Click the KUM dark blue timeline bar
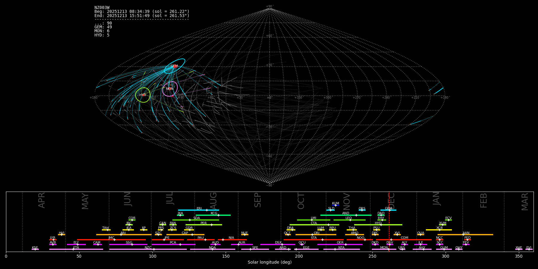 (336, 205)
